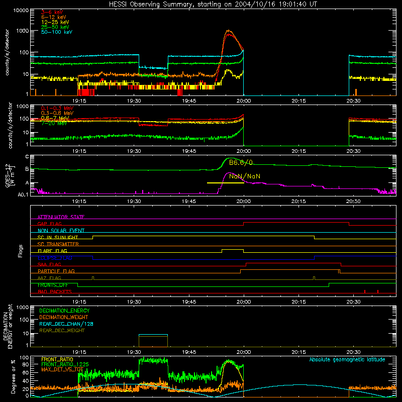Select the red 3-6 keV legend label

coord(52,12)
